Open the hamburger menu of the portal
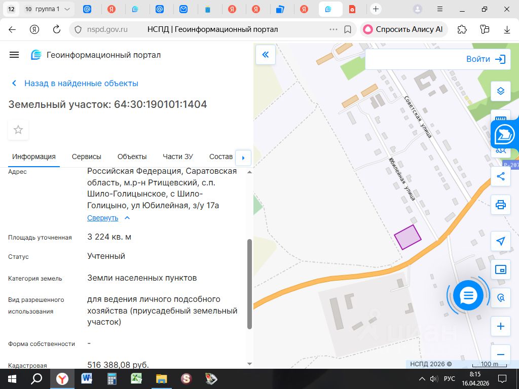This screenshot has height=389, width=519. click(14, 55)
